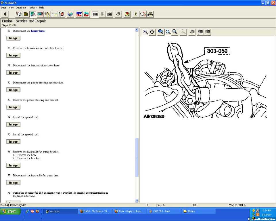Click Image button under step 74

tap(13, 125)
